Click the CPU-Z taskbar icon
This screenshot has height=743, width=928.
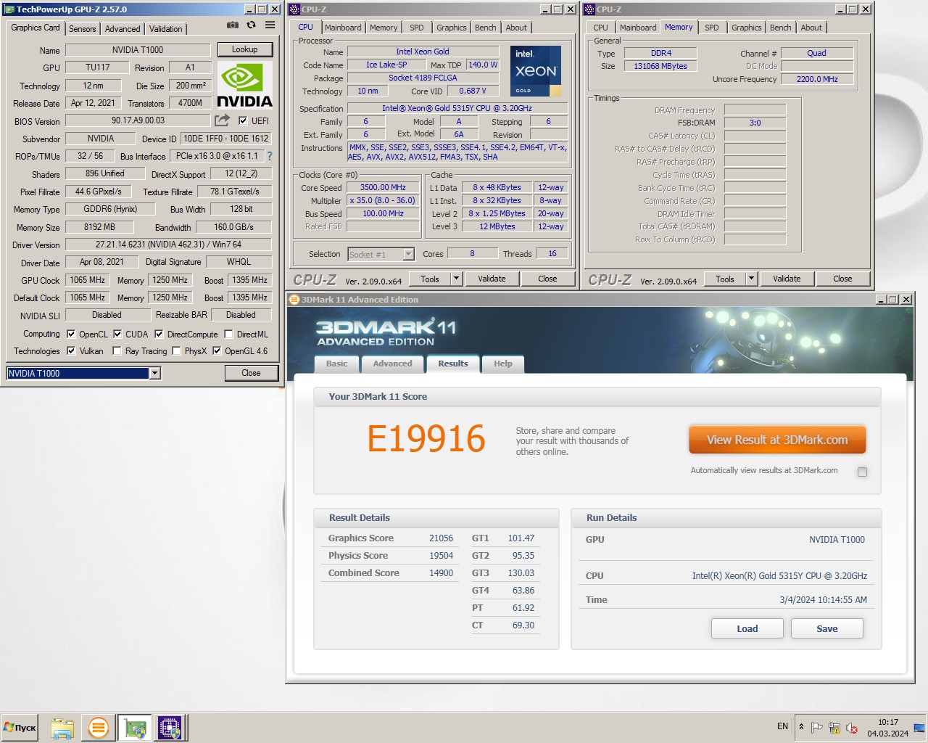coord(170,728)
